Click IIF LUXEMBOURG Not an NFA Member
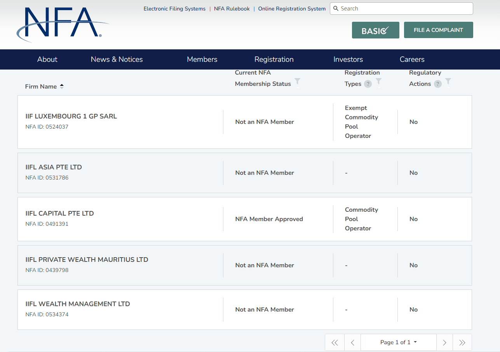Image resolution: width=500 pixels, height=352 pixels. point(265,122)
